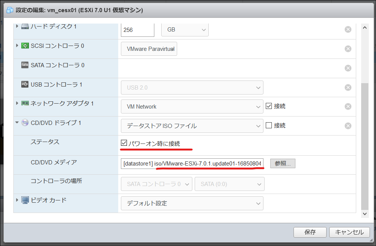The image size is (376, 246).
Task: Click the scrollbar down arrow
Action: (x=365, y=214)
